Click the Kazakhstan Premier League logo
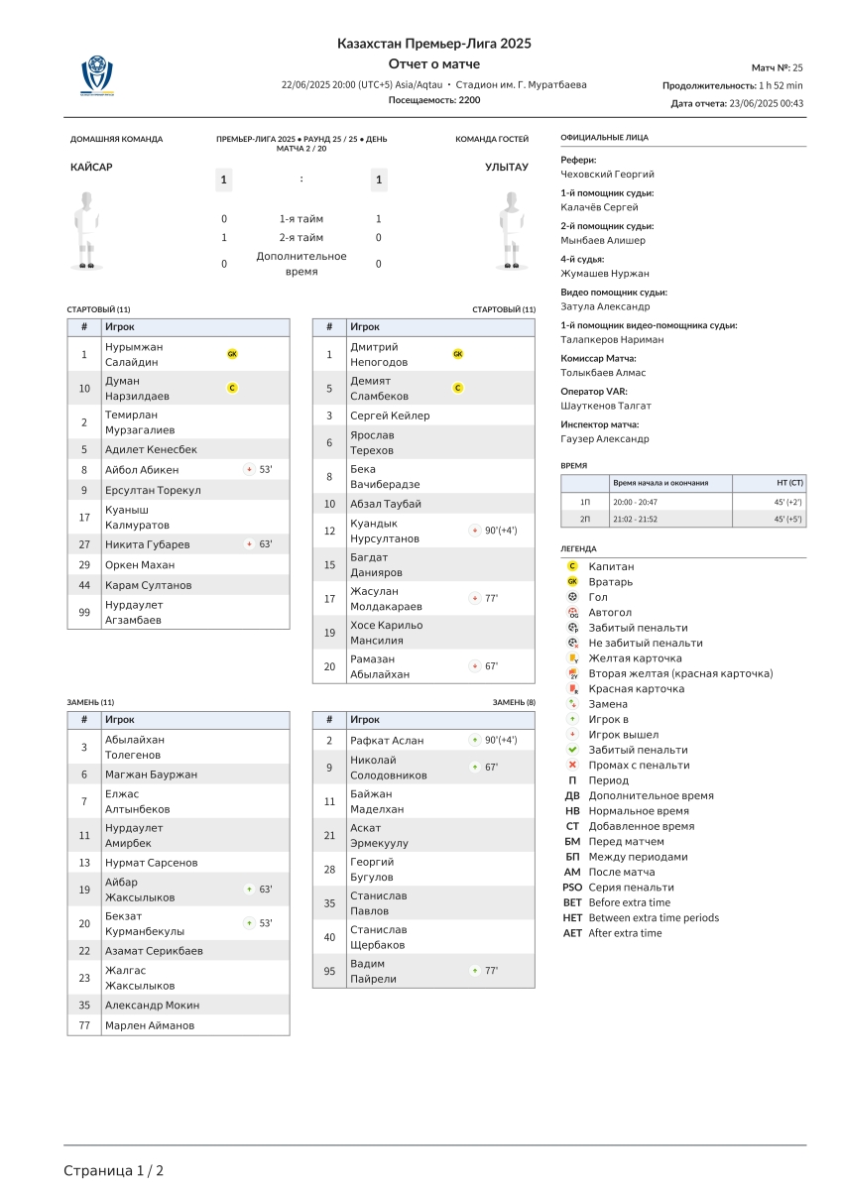Viewport: 841px width, 1190px height. (97, 75)
